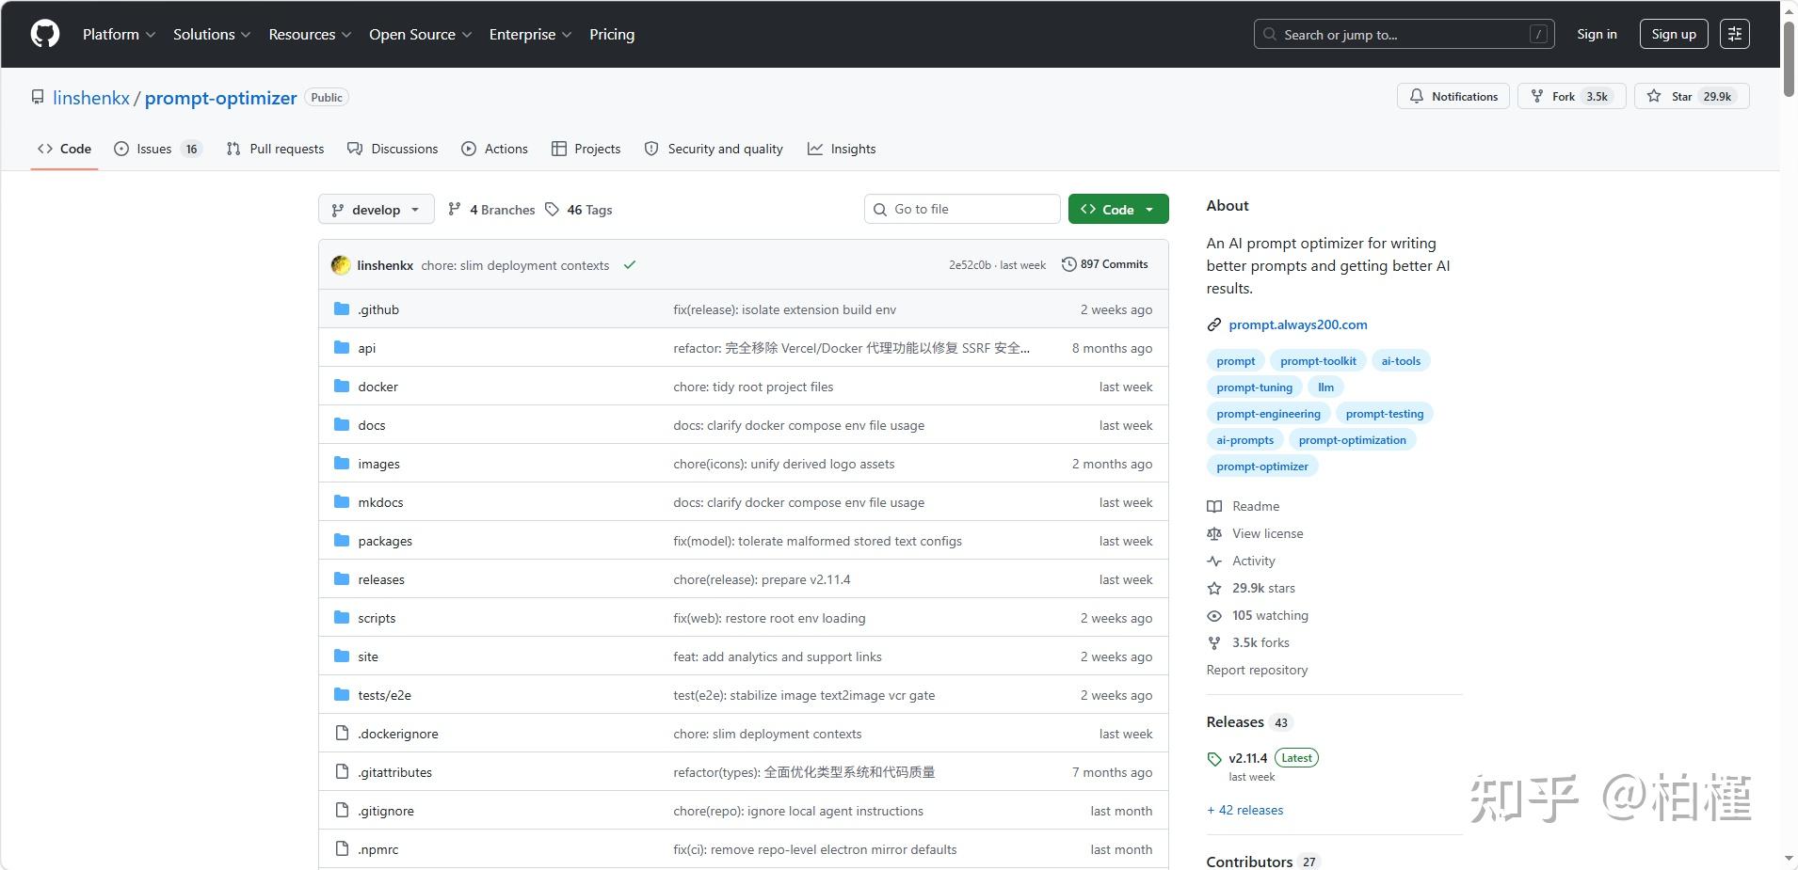
Task: Click the Sign in link
Action: (x=1597, y=34)
